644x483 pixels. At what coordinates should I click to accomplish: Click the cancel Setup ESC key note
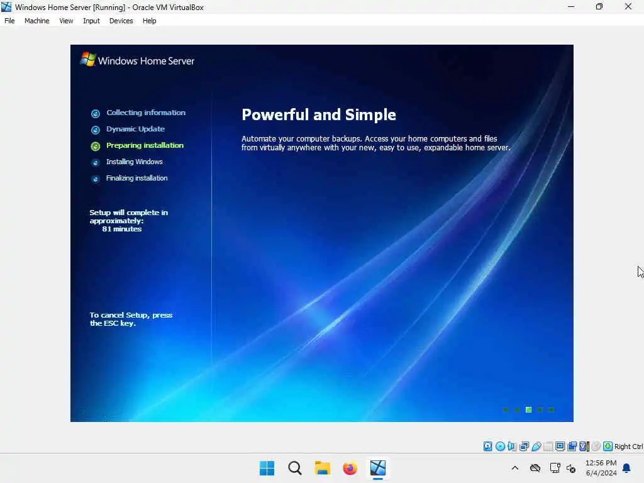pyautogui.click(x=131, y=319)
